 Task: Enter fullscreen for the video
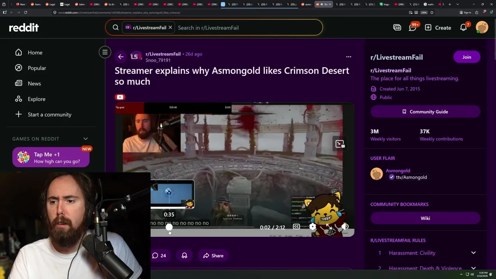tap(329, 227)
